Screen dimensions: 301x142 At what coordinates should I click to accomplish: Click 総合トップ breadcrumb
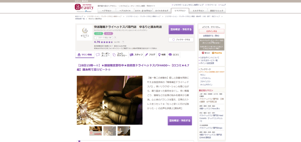pyautogui.click(x=79, y=16)
